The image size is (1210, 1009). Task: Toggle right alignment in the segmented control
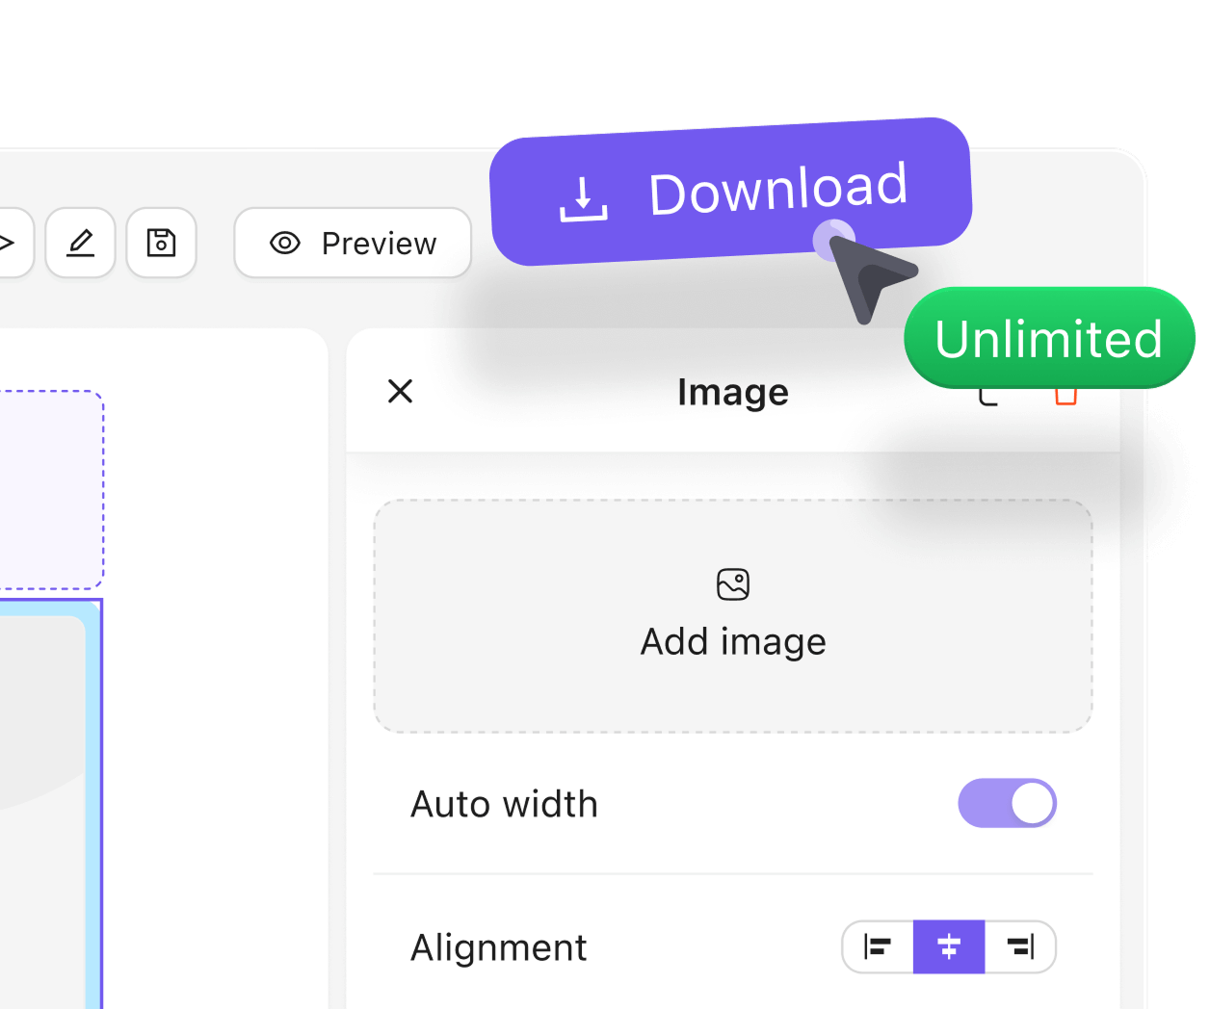click(1020, 947)
